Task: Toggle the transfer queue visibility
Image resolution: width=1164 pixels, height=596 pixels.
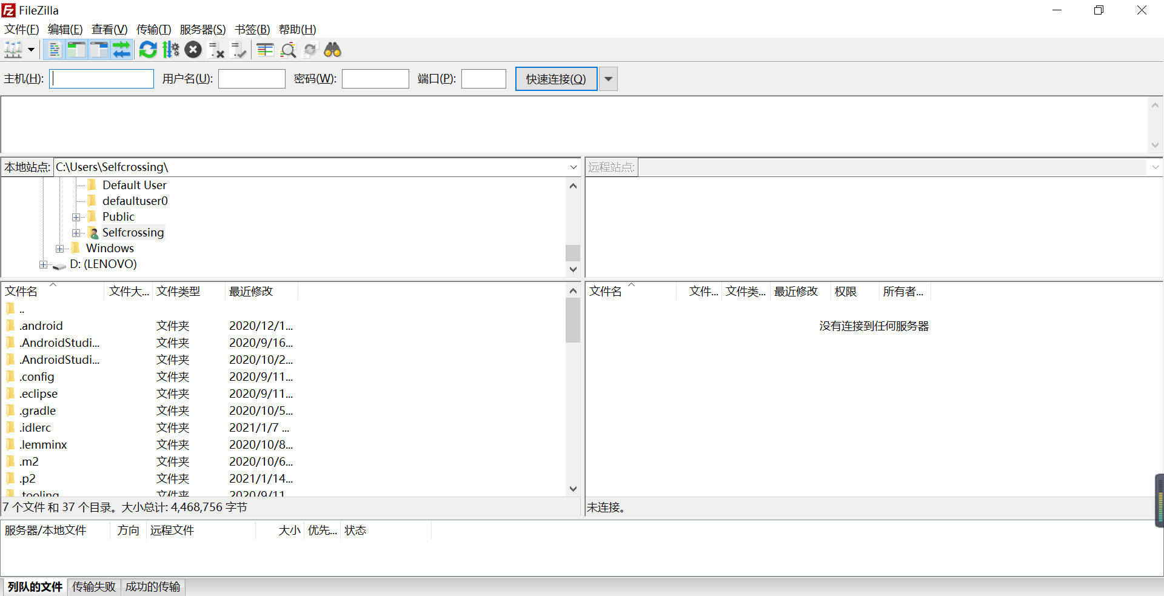Action: click(x=121, y=50)
